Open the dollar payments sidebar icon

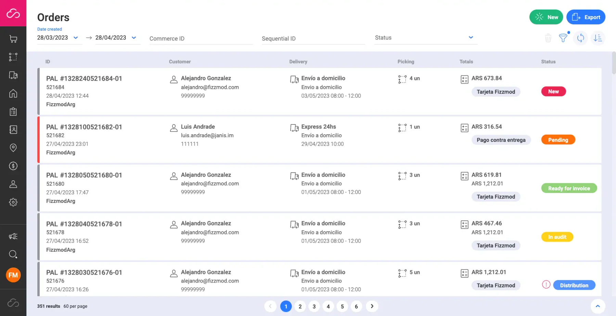tap(13, 166)
